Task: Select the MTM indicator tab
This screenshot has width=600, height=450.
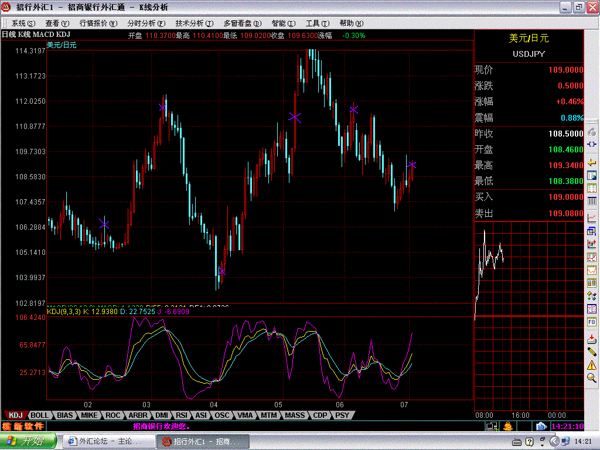Action: click(x=269, y=415)
